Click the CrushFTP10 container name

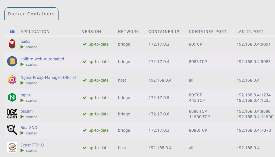click(x=32, y=145)
